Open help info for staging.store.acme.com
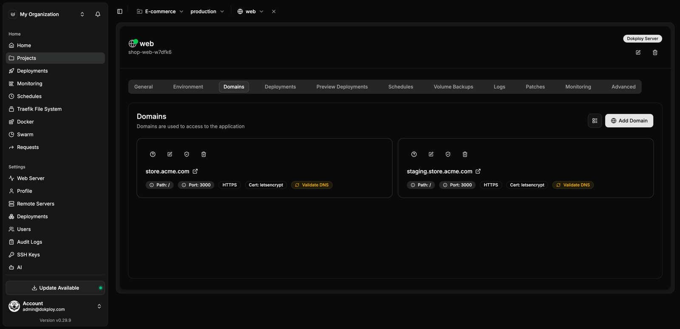Image resolution: width=680 pixels, height=329 pixels. pyautogui.click(x=414, y=154)
